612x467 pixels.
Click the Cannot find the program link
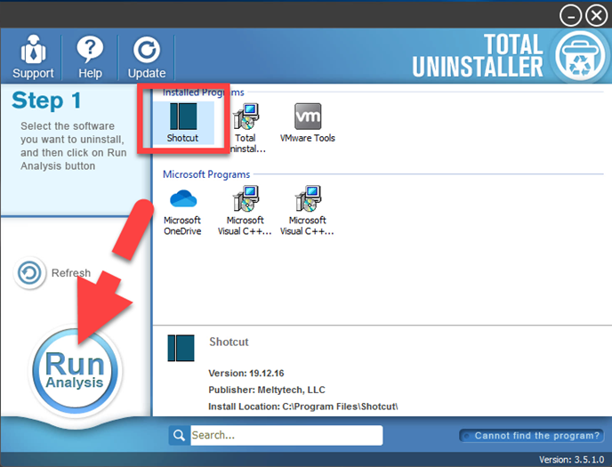532,435
